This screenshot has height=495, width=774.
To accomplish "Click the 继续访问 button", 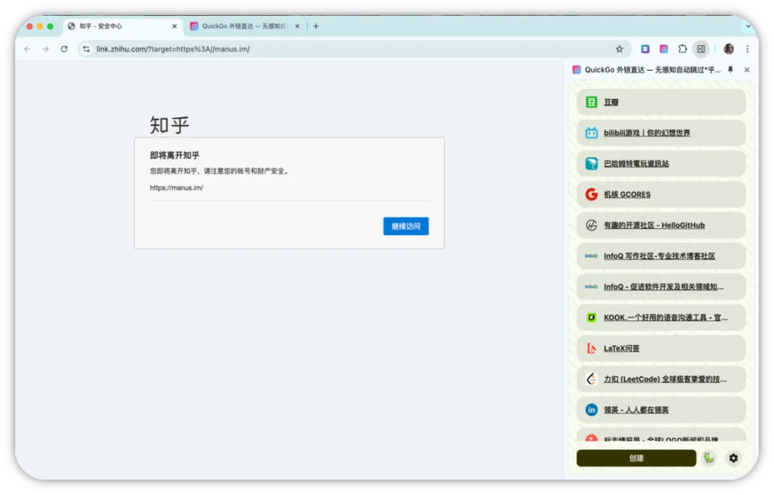I will coord(406,226).
